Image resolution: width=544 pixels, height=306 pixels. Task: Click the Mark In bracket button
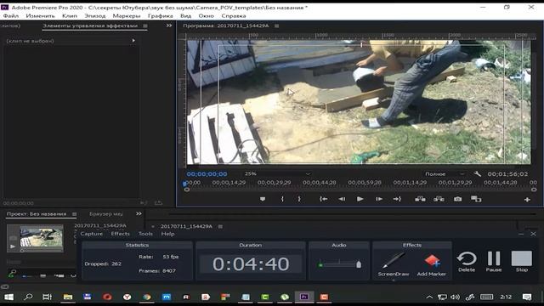(x=282, y=199)
